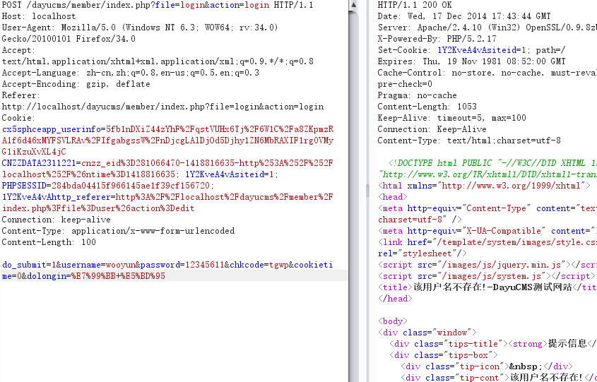
Task: Click the request pane scrollbar up arrow
Action: [353, 5]
